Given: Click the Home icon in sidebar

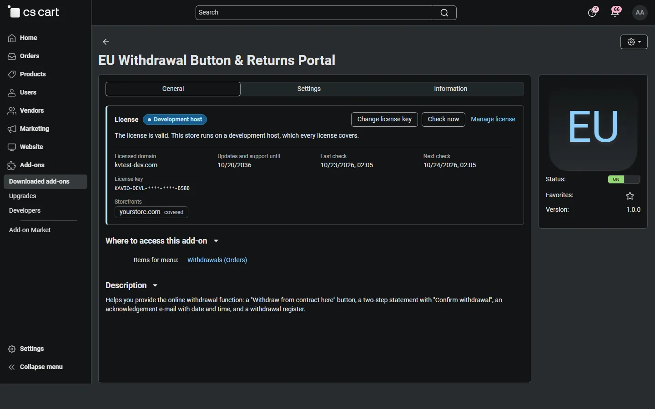Looking at the screenshot, I should click(12, 38).
